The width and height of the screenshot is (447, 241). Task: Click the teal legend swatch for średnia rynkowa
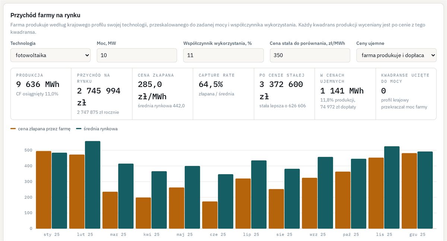[x=79, y=129]
